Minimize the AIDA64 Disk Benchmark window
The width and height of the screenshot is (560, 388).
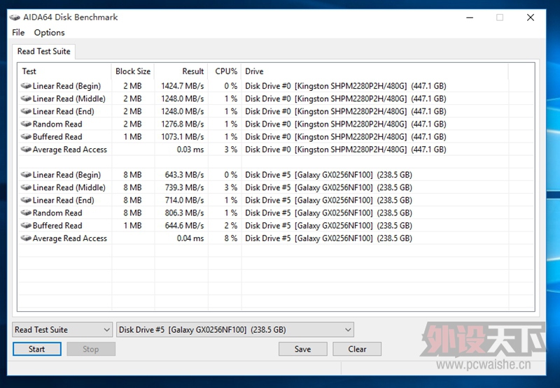coord(470,17)
